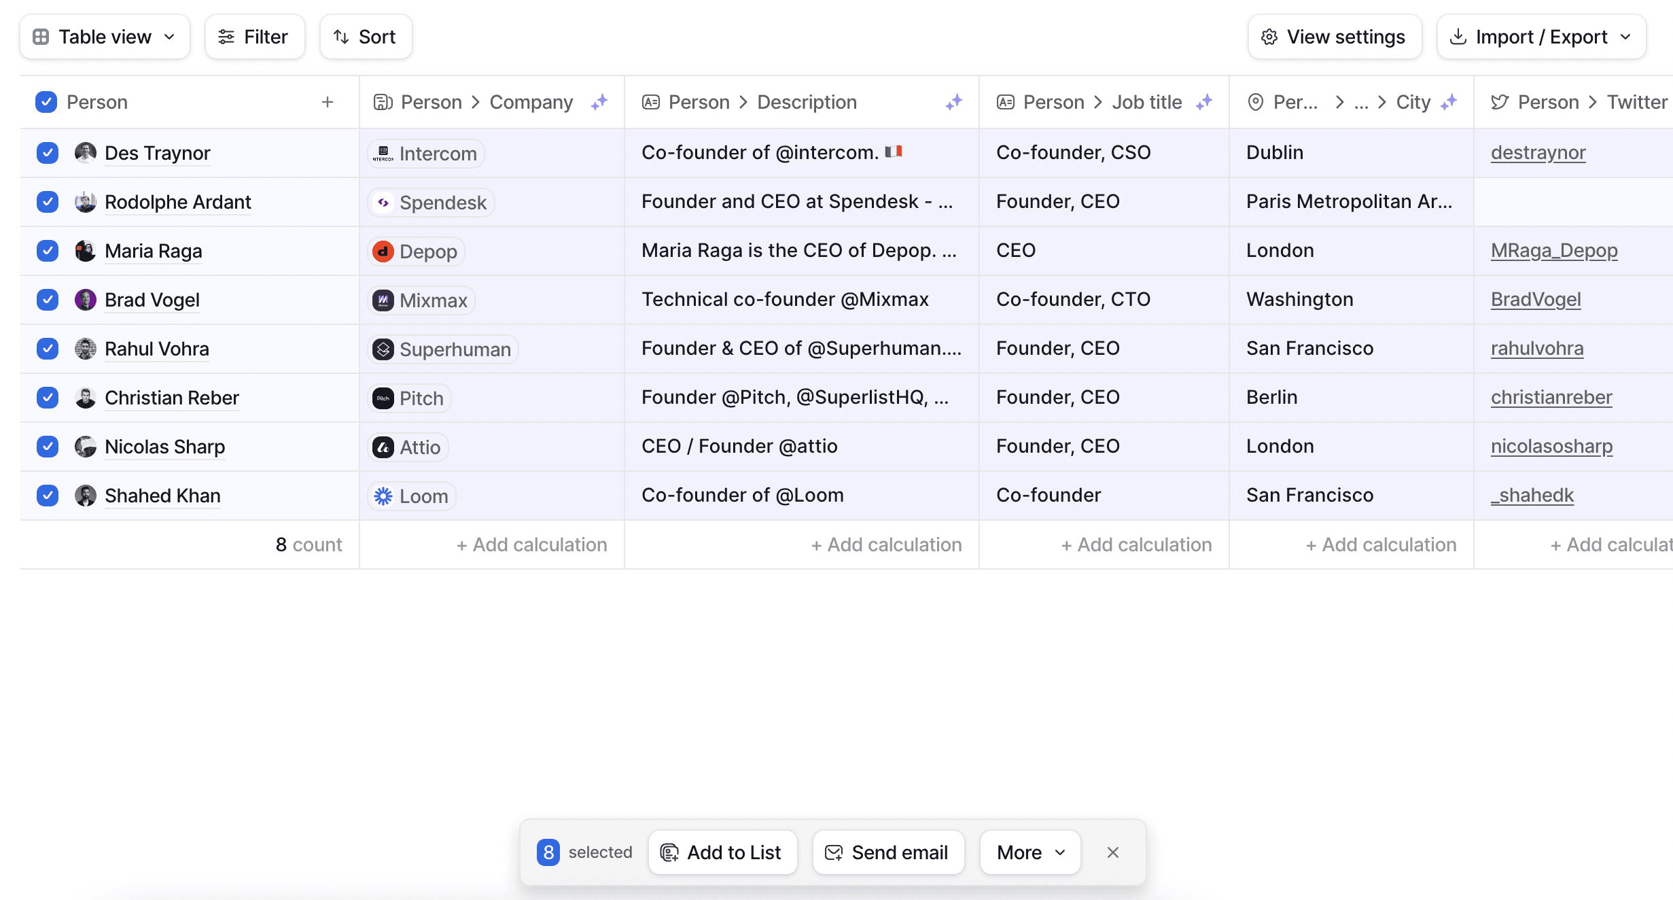Add calculation under Description column
This screenshot has height=900, width=1673.
[x=886, y=544]
